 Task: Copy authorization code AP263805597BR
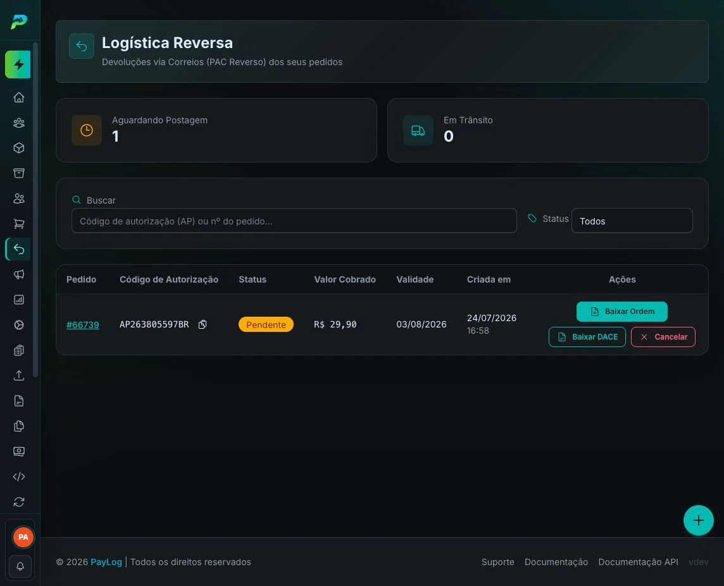(203, 324)
